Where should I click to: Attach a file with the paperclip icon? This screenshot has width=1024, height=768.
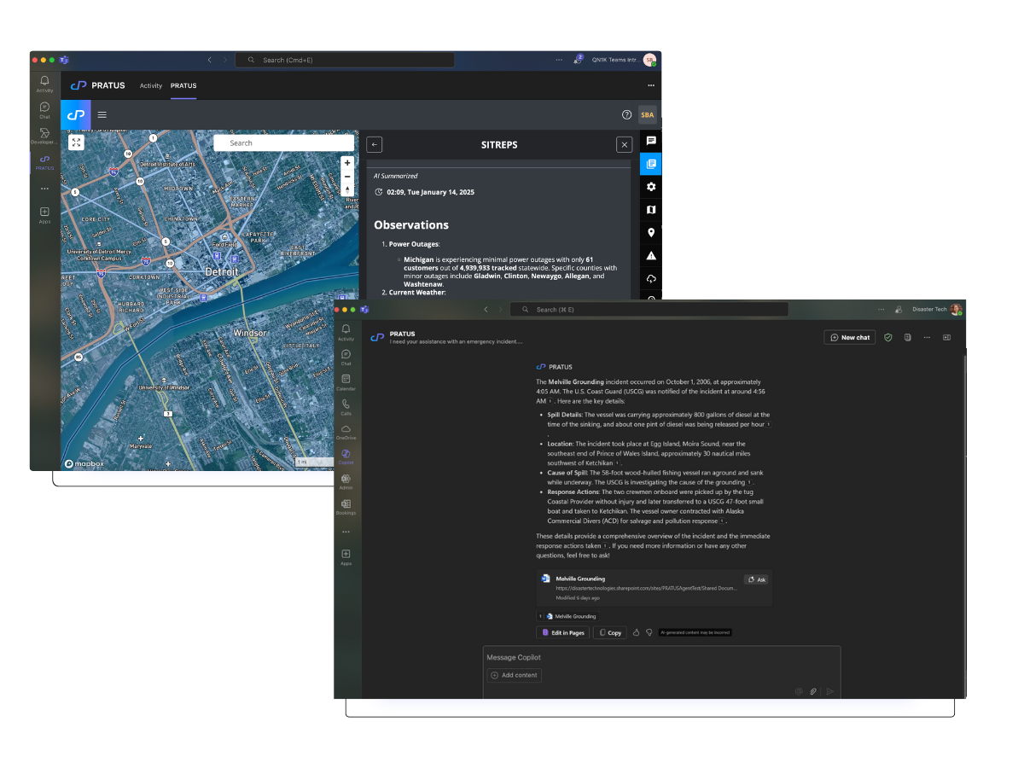813,691
